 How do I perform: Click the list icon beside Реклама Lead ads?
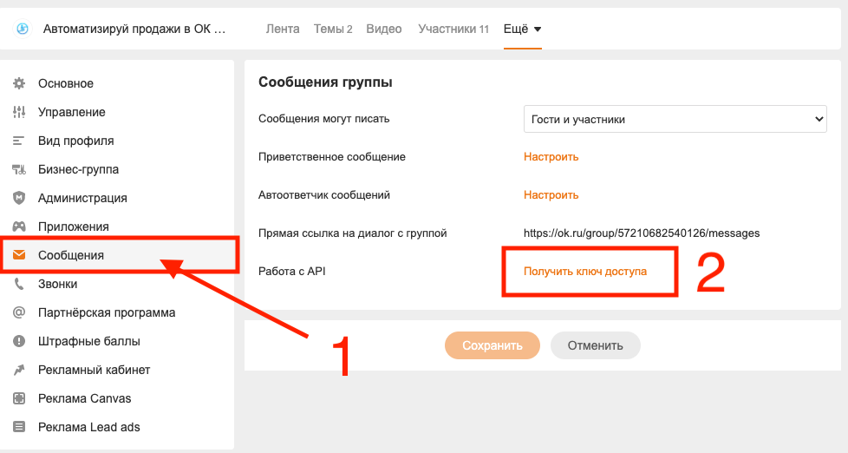(19, 427)
